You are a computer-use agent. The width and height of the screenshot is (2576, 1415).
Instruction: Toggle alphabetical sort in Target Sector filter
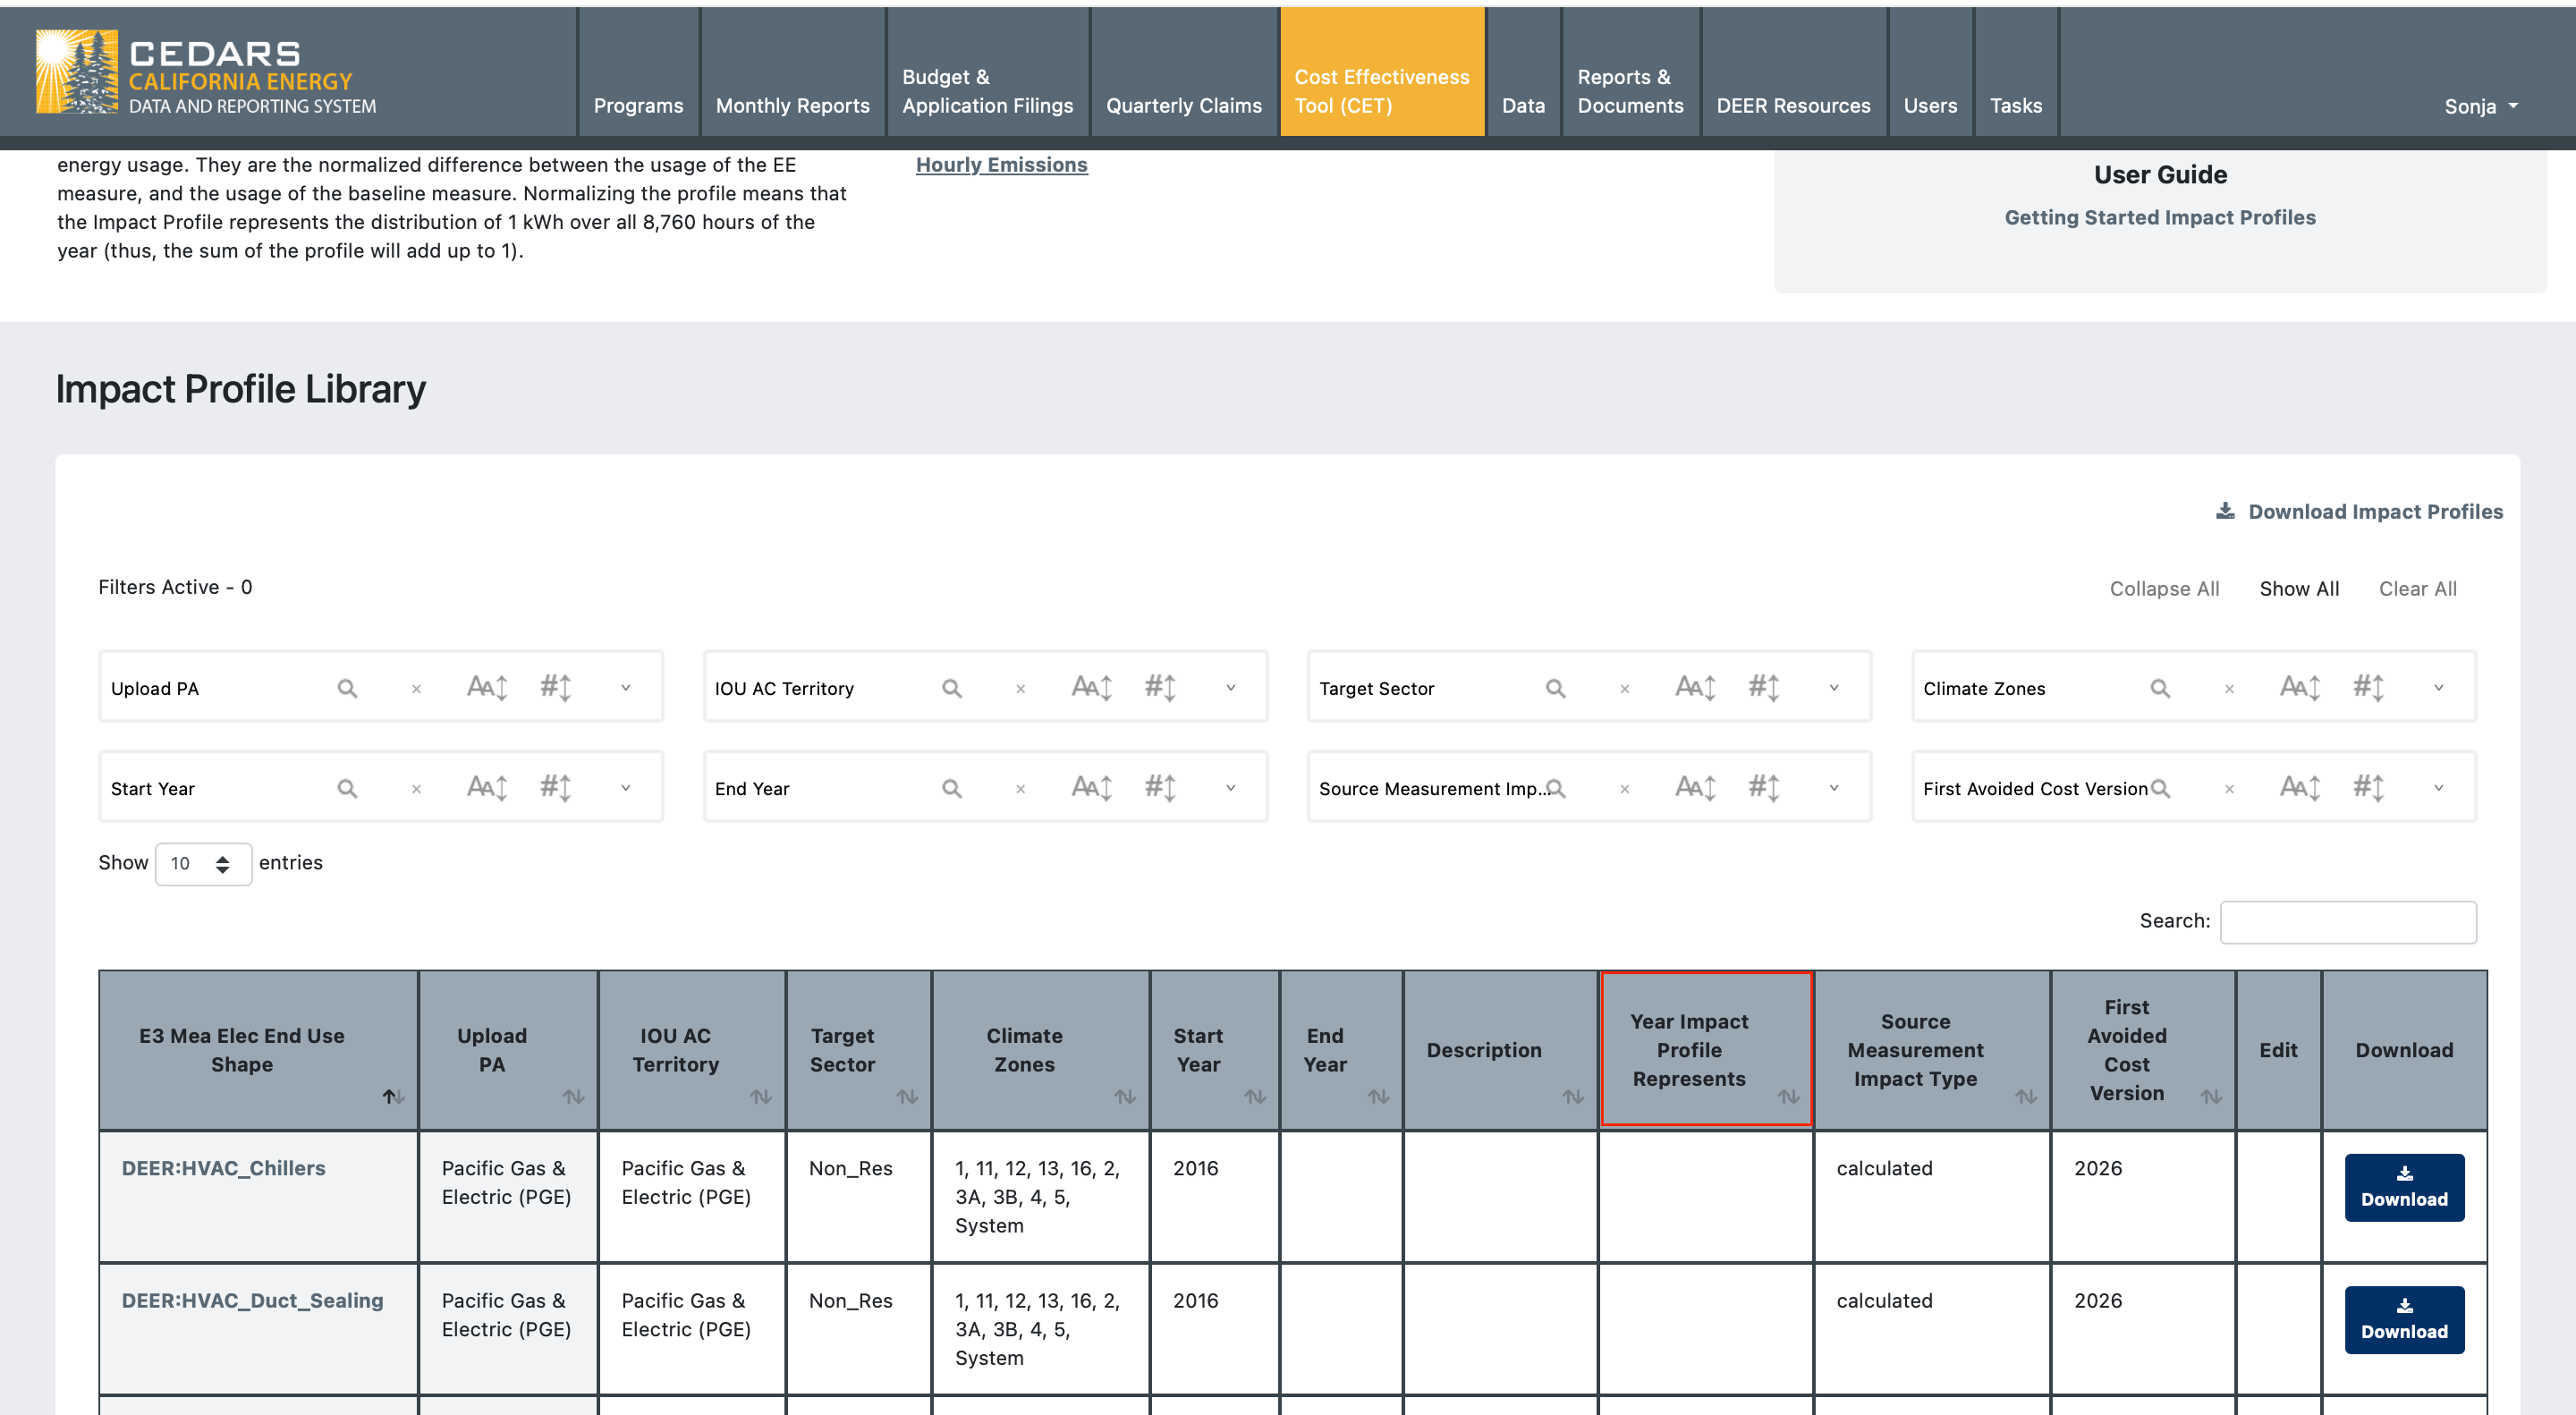pyautogui.click(x=1696, y=688)
